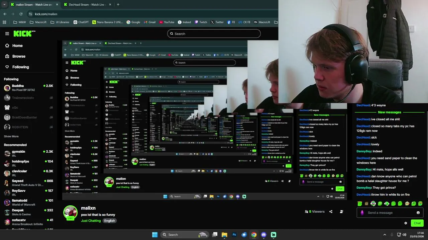Open the Twitch bookmark

point(201,22)
